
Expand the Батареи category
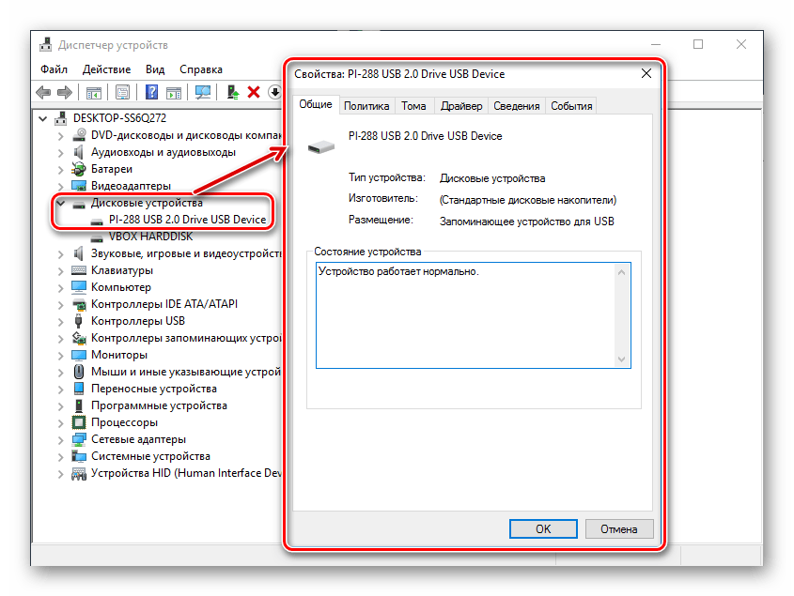pos(61,169)
